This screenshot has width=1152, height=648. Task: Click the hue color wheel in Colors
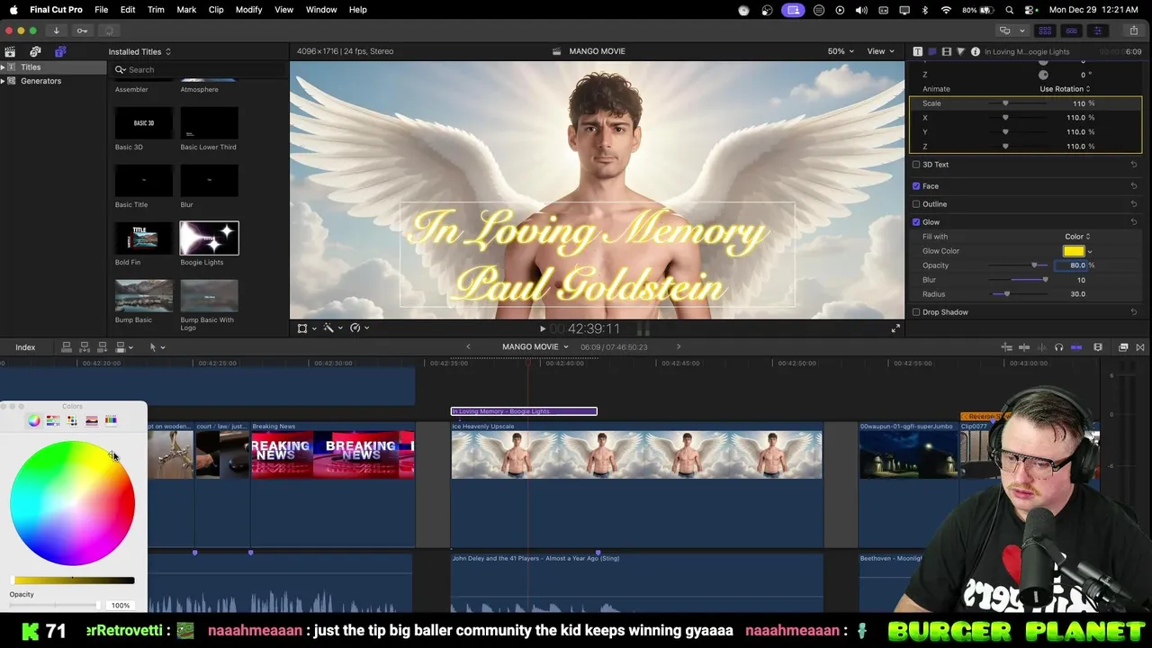tap(72, 504)
